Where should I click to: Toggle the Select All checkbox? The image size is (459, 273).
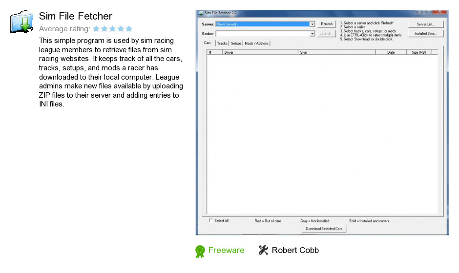210,221
